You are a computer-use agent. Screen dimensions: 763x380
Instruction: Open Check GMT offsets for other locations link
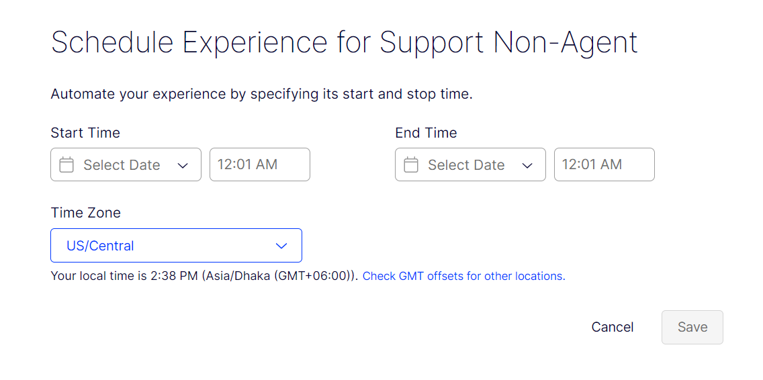[463, 276]
